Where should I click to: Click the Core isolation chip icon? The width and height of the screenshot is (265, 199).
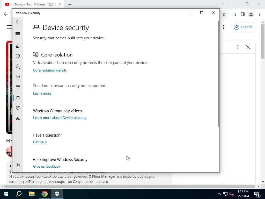(36, 54)
